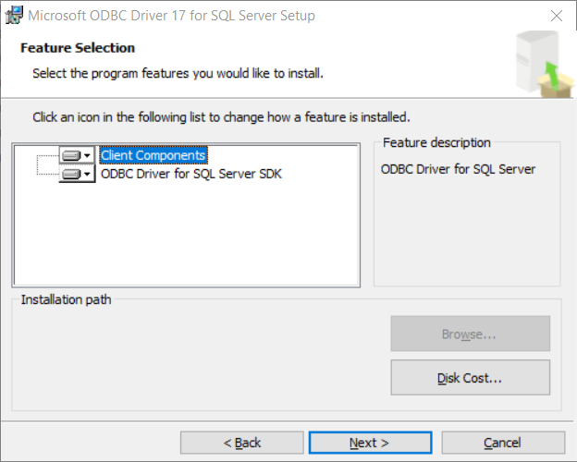
Task: Close the setup window with X
Action: click(557, 16)
